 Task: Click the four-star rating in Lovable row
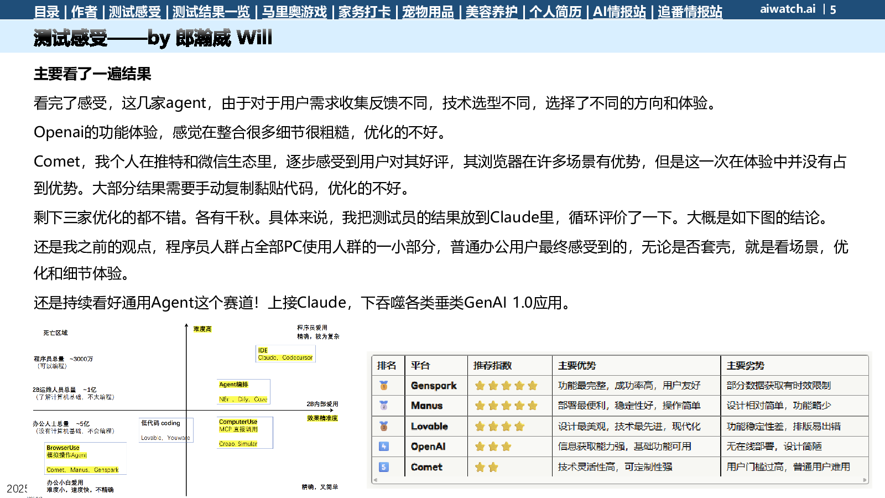tap(499, 426)
